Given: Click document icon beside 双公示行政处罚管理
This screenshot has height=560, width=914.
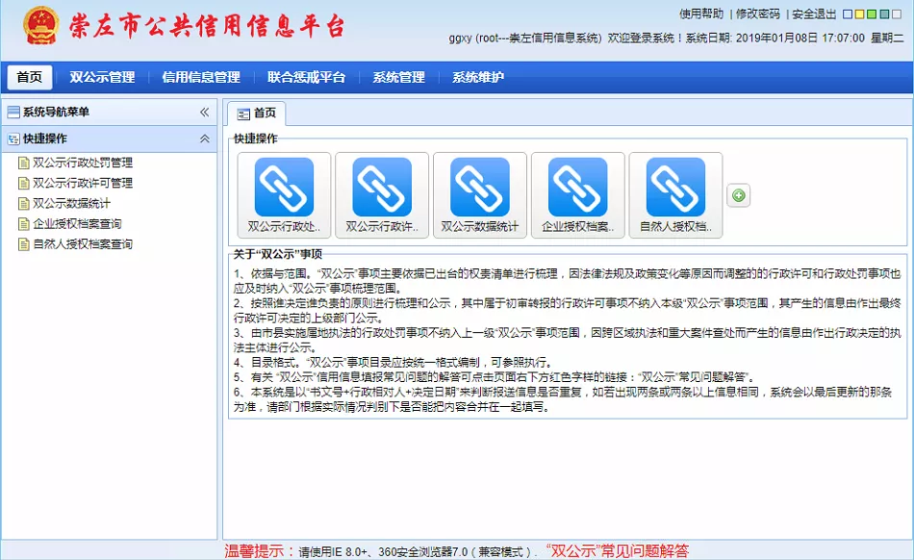Looking at the screenshot, I should tap(24, 163).
